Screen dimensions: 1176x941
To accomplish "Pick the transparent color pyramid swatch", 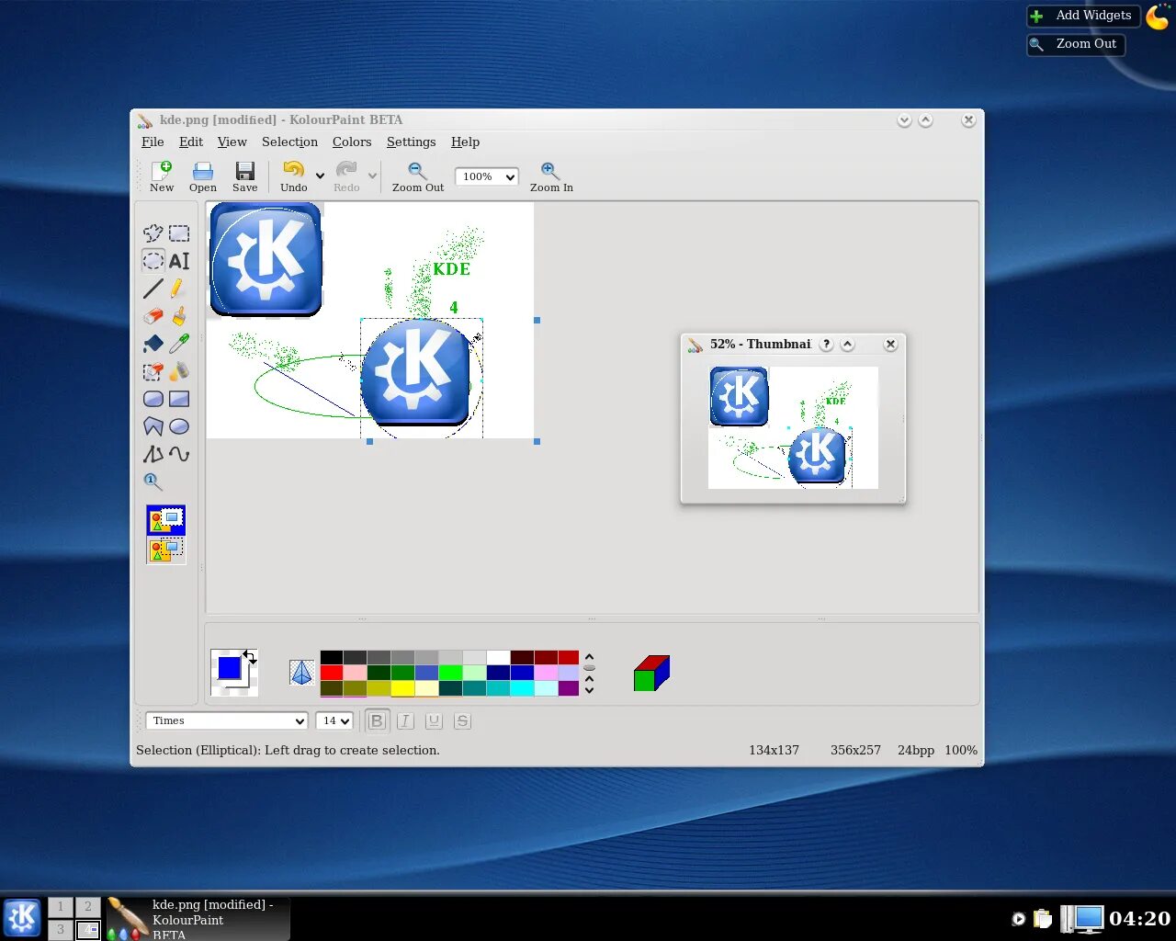I will point(301,672).
